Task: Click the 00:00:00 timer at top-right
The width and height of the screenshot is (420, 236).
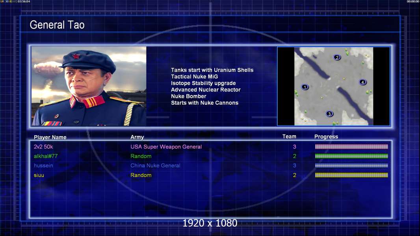Action: point(413,2)
